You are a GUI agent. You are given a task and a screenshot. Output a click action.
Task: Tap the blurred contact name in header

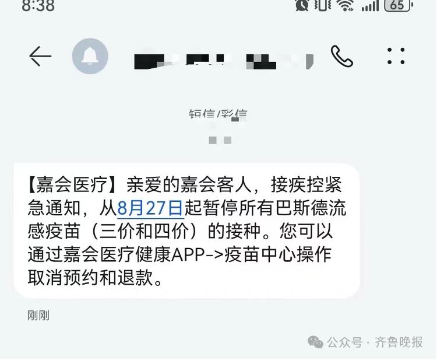click(x=224, y=61)
